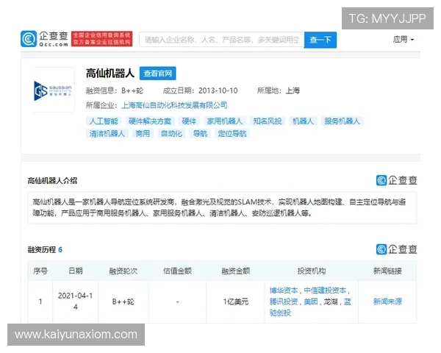The image size is (441, 353).
Task: Select the 知名风投 tag
Action: [x=268, y=121]
